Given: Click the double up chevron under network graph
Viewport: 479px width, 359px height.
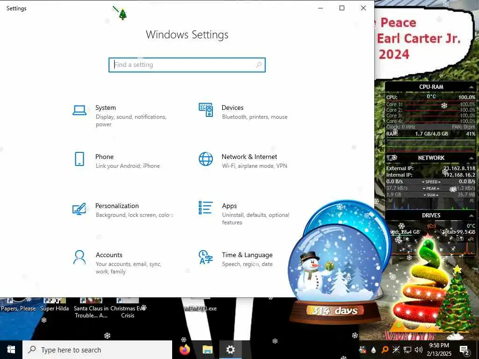Looking at the screenshot, I should (x=472, y=201).
